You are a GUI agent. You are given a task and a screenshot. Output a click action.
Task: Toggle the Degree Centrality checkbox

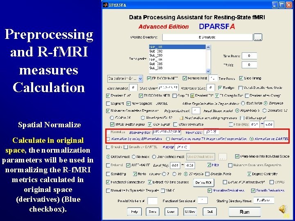pyautogui.click(x=249, y=174)
